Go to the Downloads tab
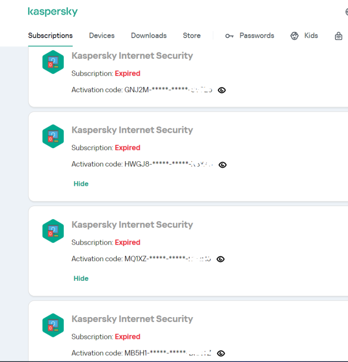 (149, 36)
